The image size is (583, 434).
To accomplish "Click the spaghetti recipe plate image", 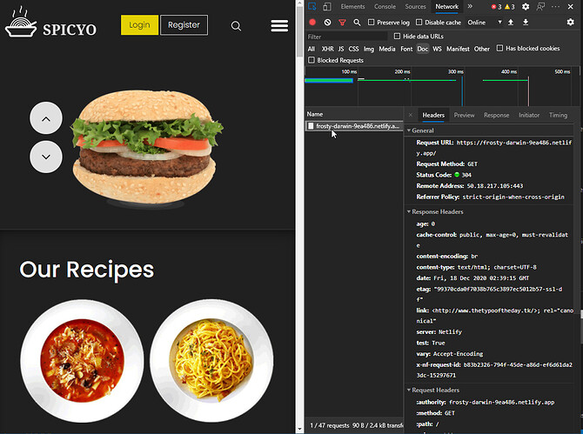I will 211,361.
